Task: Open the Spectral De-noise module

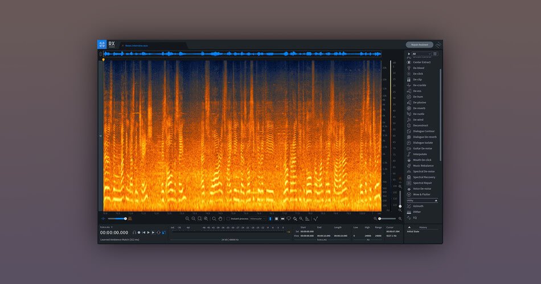Action: coord(423,172)
